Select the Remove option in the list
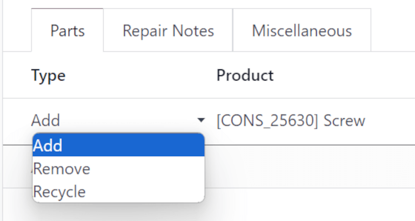415x221 pixels. click(x=62, y=169)
